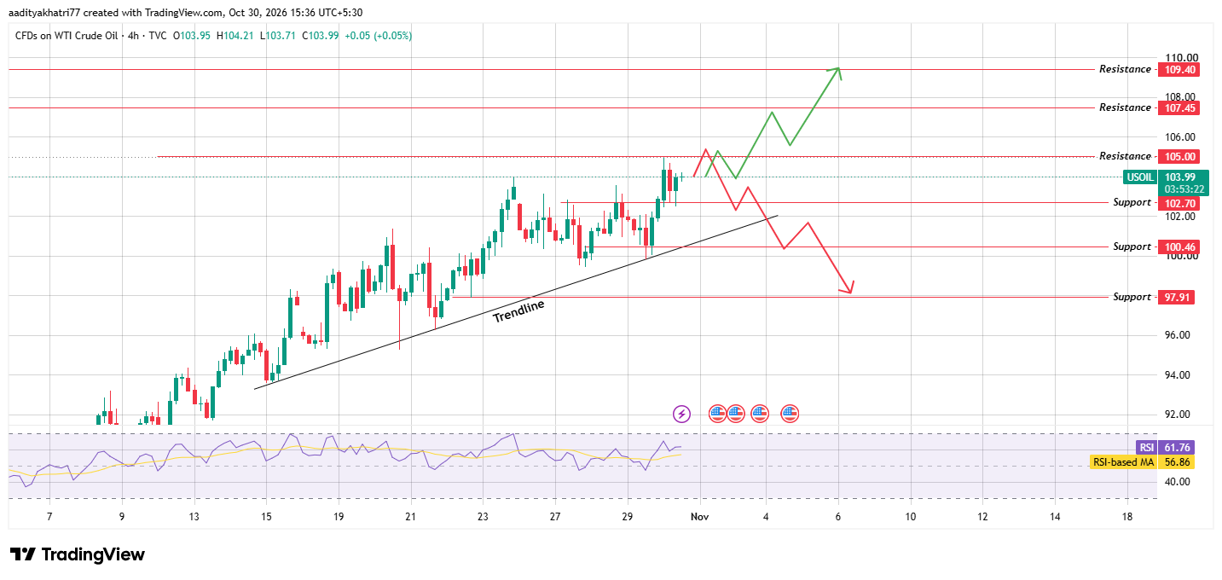Click the leftmost US flag economic event icon
Screen dimensions: 1222x580
(x=718, y=414)
